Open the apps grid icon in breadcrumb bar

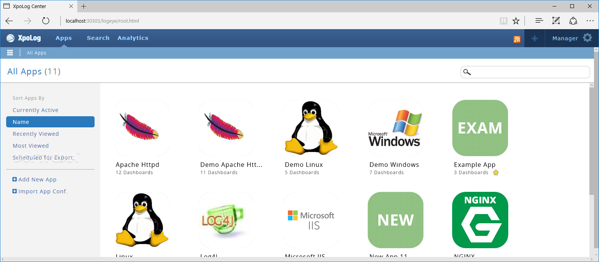[10, 53]
